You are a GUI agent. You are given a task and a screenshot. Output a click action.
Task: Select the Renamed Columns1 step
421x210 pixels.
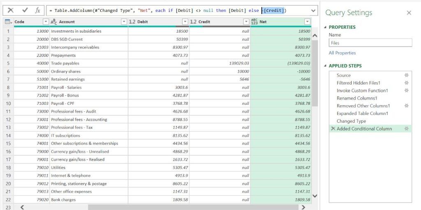point(370,98)
